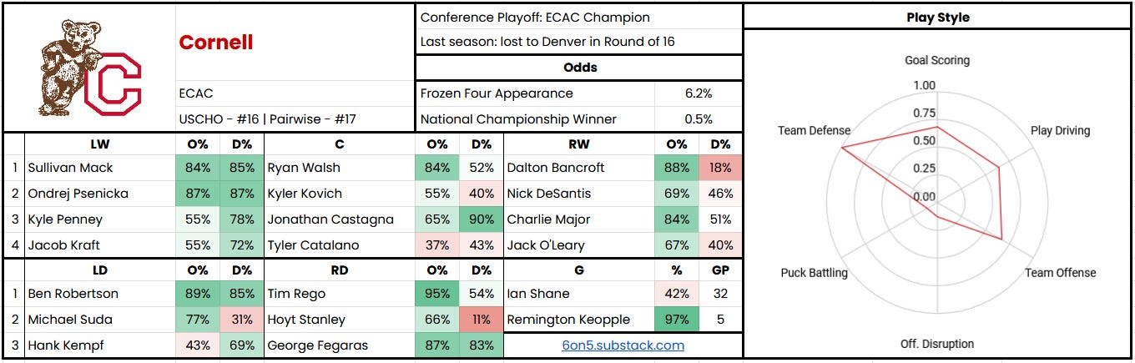The height and width of the screenshot is (363, 1135).
Task: Select Tim Rego's 95% O% cell
Action: 437,294
